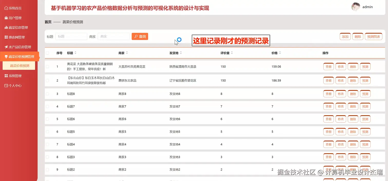Open 预测图表 from the toolbar
Viewport: 388px width, 181px height.
(x=374, y=36)
